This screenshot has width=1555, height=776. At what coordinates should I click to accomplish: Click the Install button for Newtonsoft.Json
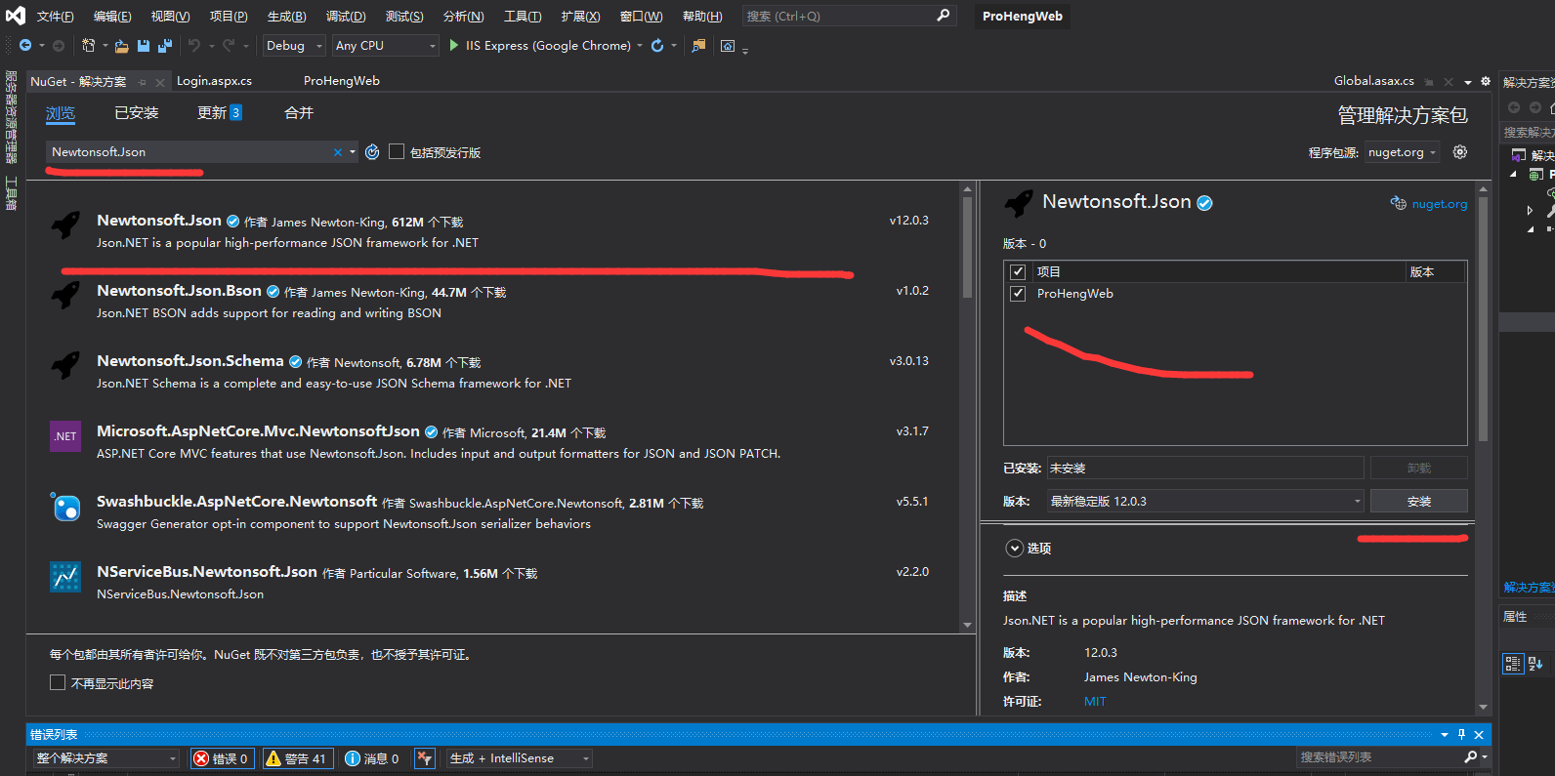click(1418, 502)
